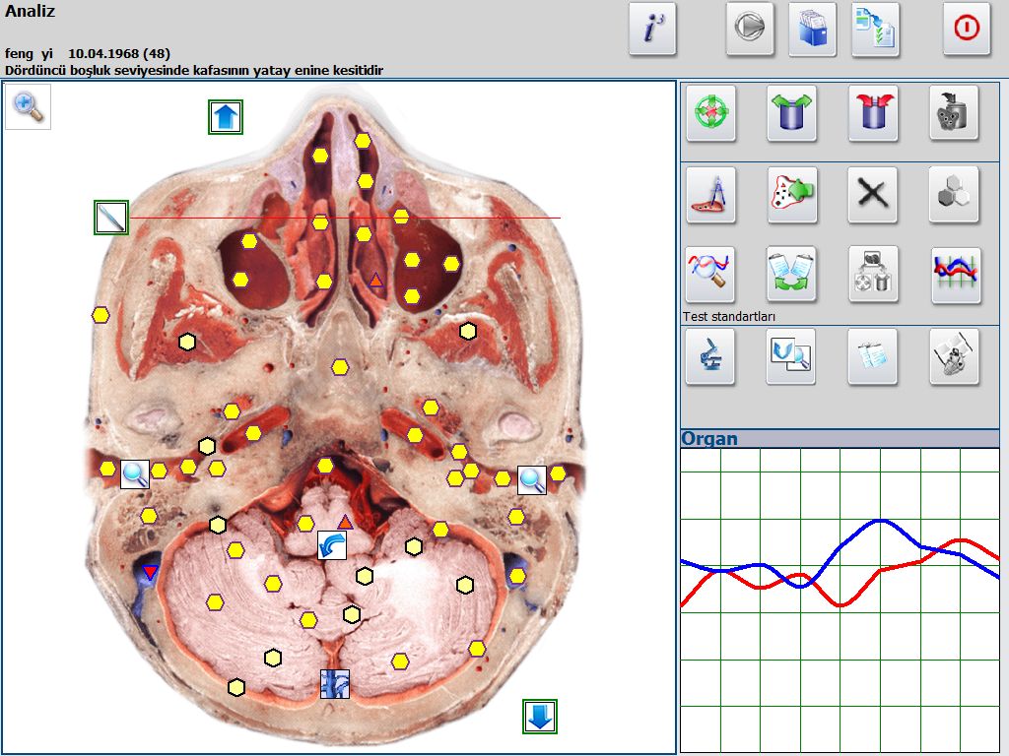1009x756 pixels.
Task: Click the microscope icon under Test standartları
Action: click(710, 356)
